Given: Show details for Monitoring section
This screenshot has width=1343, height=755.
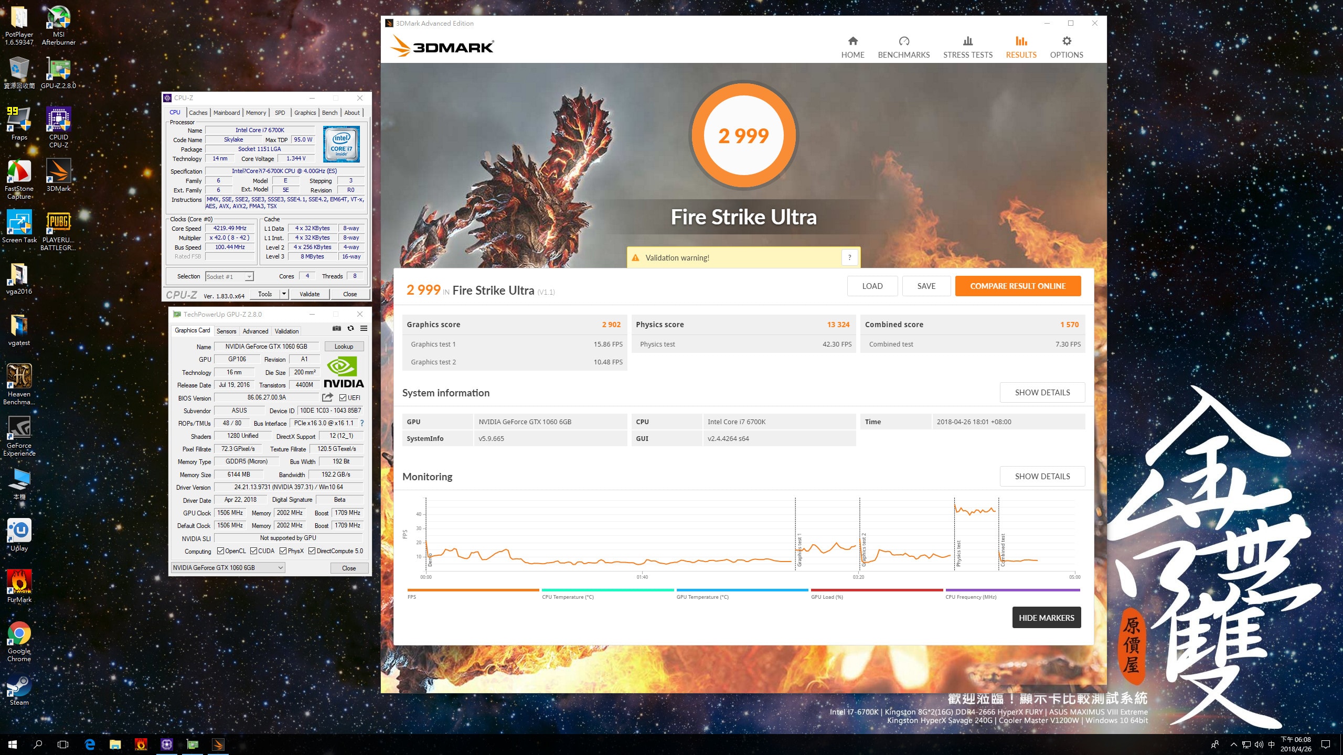Looking at the screenshot, I should 1042,477.
